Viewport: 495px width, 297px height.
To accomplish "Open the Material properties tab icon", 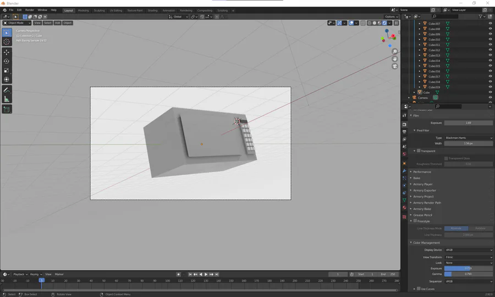I will pos(404,208).
